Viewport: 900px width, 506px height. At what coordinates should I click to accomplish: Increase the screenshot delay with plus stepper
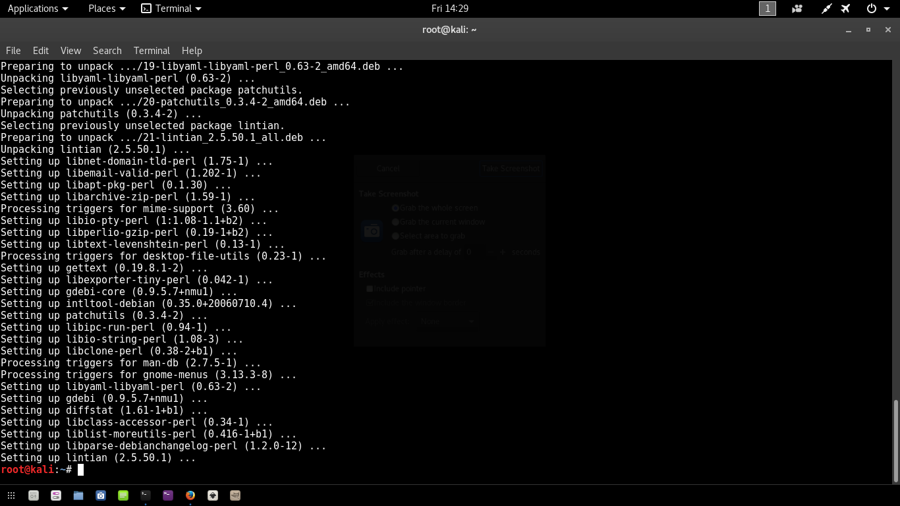pyautogui.click(x=503, y=252)
